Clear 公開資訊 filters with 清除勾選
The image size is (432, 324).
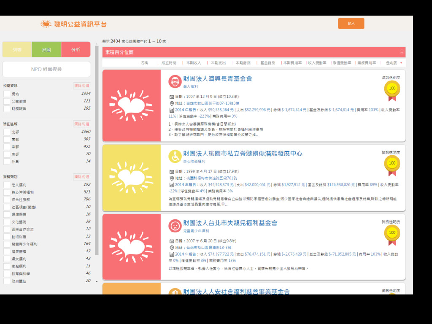click(81, 86)
